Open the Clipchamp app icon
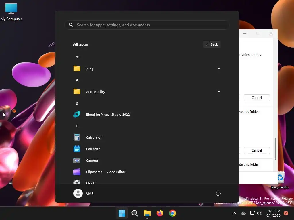Screen dimensions: 294x220 (77, 172)
